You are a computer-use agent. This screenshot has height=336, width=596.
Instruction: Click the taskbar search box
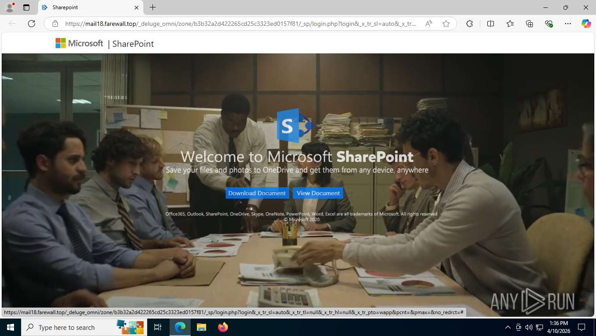coord(83,327)
